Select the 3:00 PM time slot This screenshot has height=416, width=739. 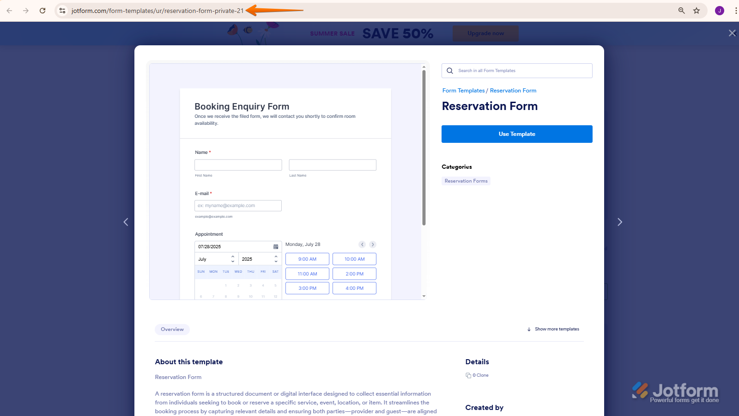coord(307,288)
